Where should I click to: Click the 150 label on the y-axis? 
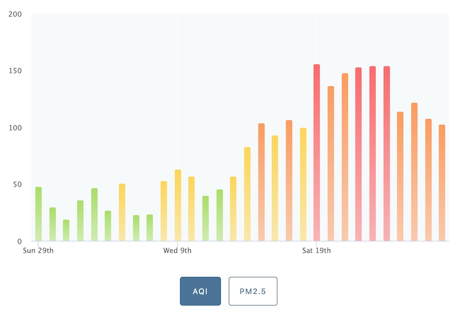click(16, 71)
